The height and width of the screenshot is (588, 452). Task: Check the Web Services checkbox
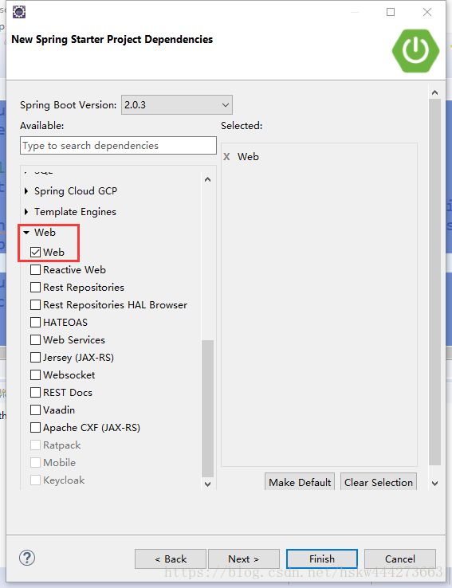36,339
